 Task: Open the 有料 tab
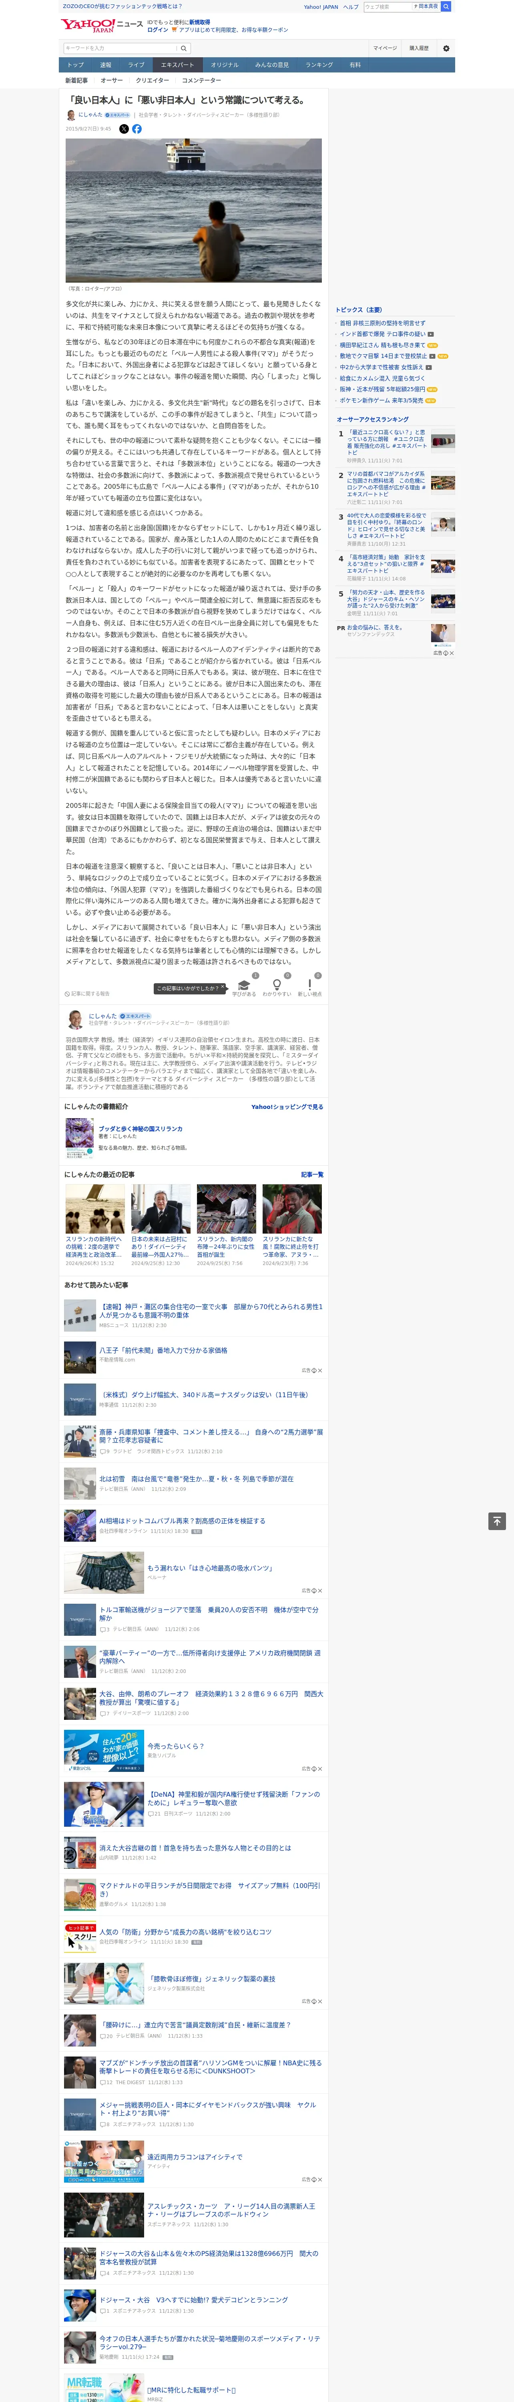pos(355,65)
